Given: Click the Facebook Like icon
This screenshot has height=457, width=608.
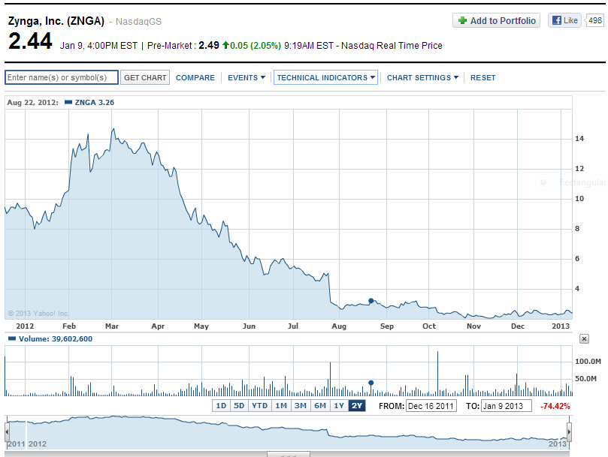Looking at the screenshot, I should pyautogui.click(x=556, y=20).
